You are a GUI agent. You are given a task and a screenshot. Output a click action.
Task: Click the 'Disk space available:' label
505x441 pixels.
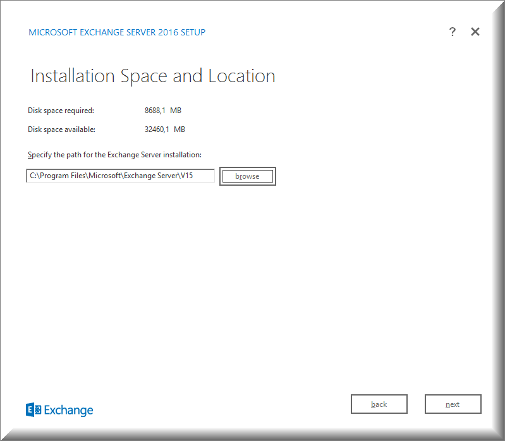(61, 130)
